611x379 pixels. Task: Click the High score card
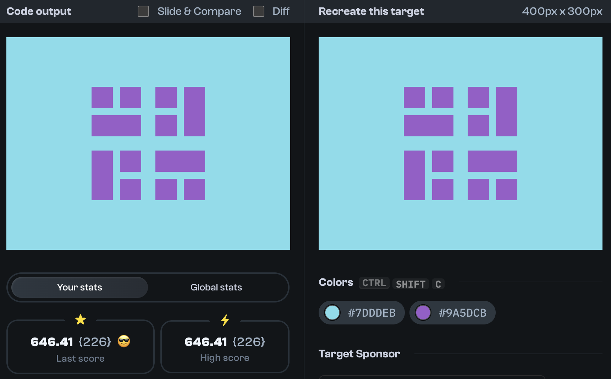pos(225,347)
